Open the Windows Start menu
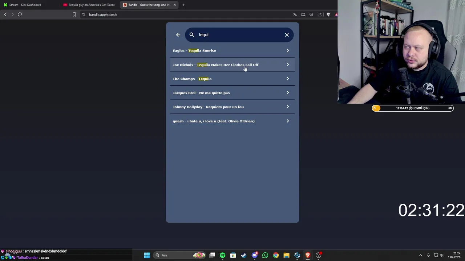The width and height of the screenshot is (465, 261). point(147,255)
